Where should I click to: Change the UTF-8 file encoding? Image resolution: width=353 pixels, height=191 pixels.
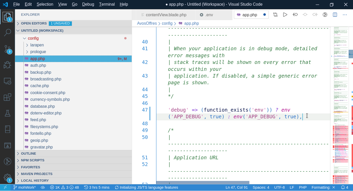[279, 187]
